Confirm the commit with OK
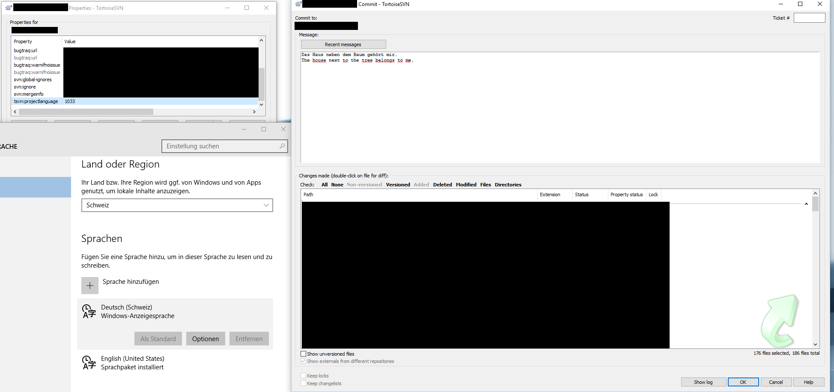 tap(743, 382)
